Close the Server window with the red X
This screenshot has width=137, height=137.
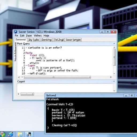tap(113, 32)
